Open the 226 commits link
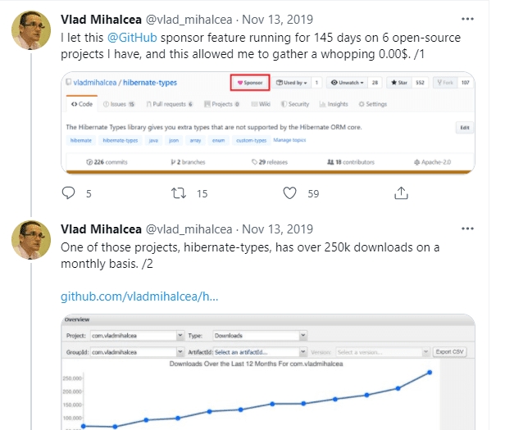Screen dimensions: 505x430 [107, 162]
